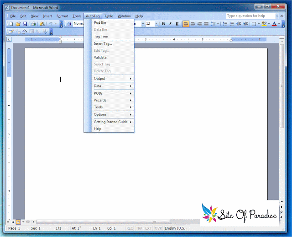292x237 pixels.
Task: Align text to the right
Action: click(x=199, y=24)
